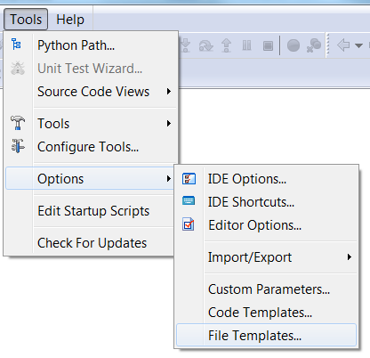Click the Step Over debug toolbar icon
Image resolution: width=370 pixels, height=358 pixels.
pyautogui.click(x=205, y=45)
